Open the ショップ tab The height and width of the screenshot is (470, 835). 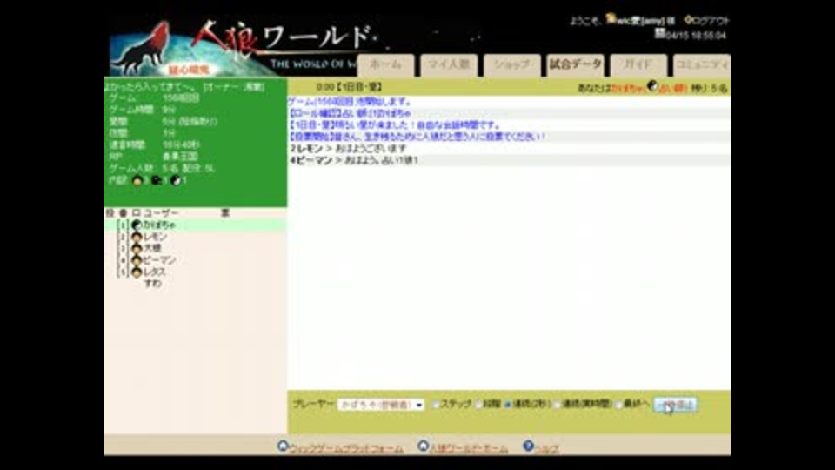511,65
